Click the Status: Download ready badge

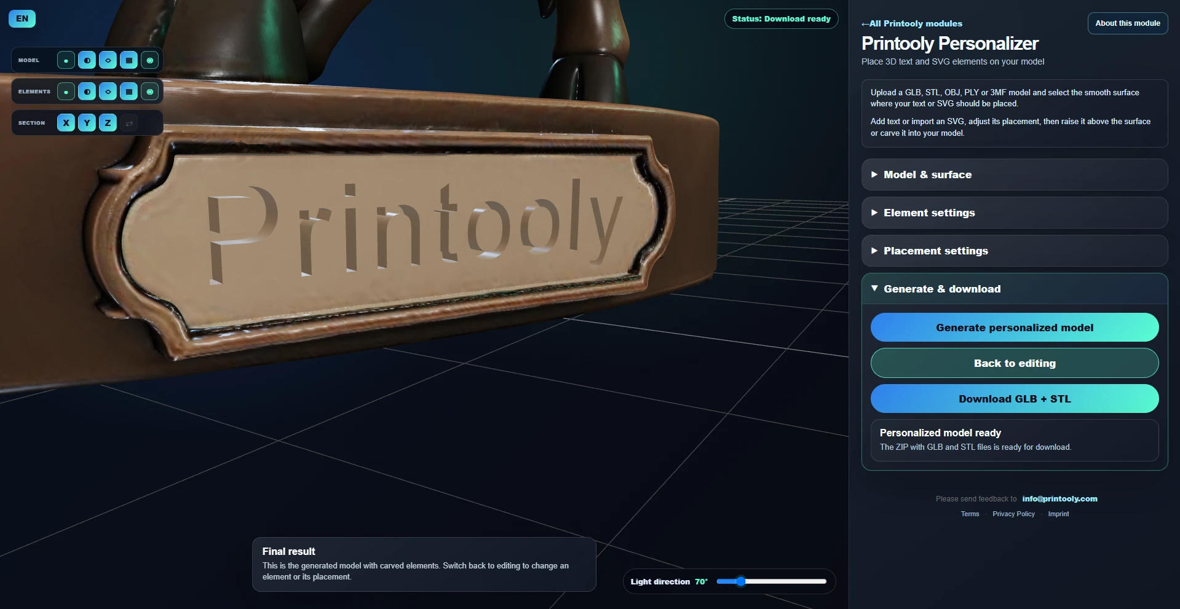pos(781,19)
